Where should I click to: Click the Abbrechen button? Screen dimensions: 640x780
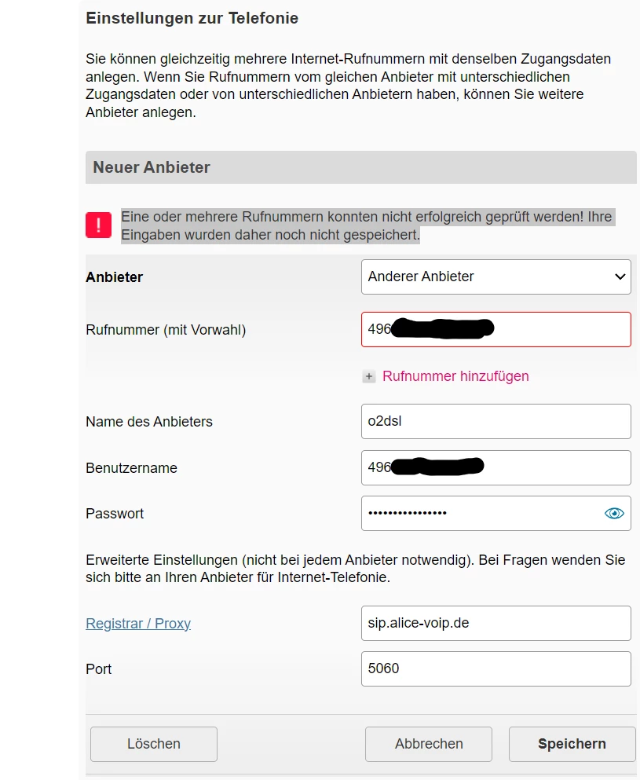[x=428, y=744]
